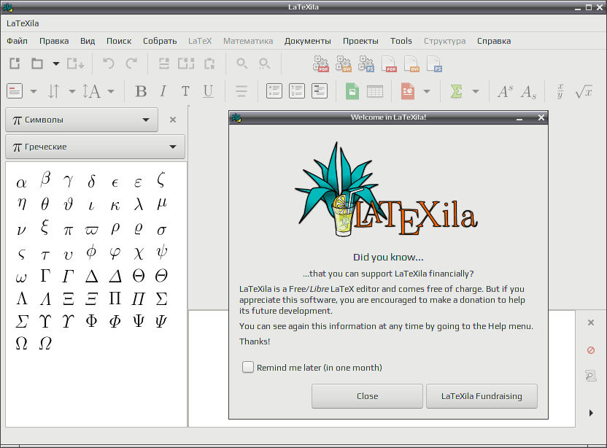Click the Close button in dialog
This screenshot has height=448, width=607.
(367, 396)
